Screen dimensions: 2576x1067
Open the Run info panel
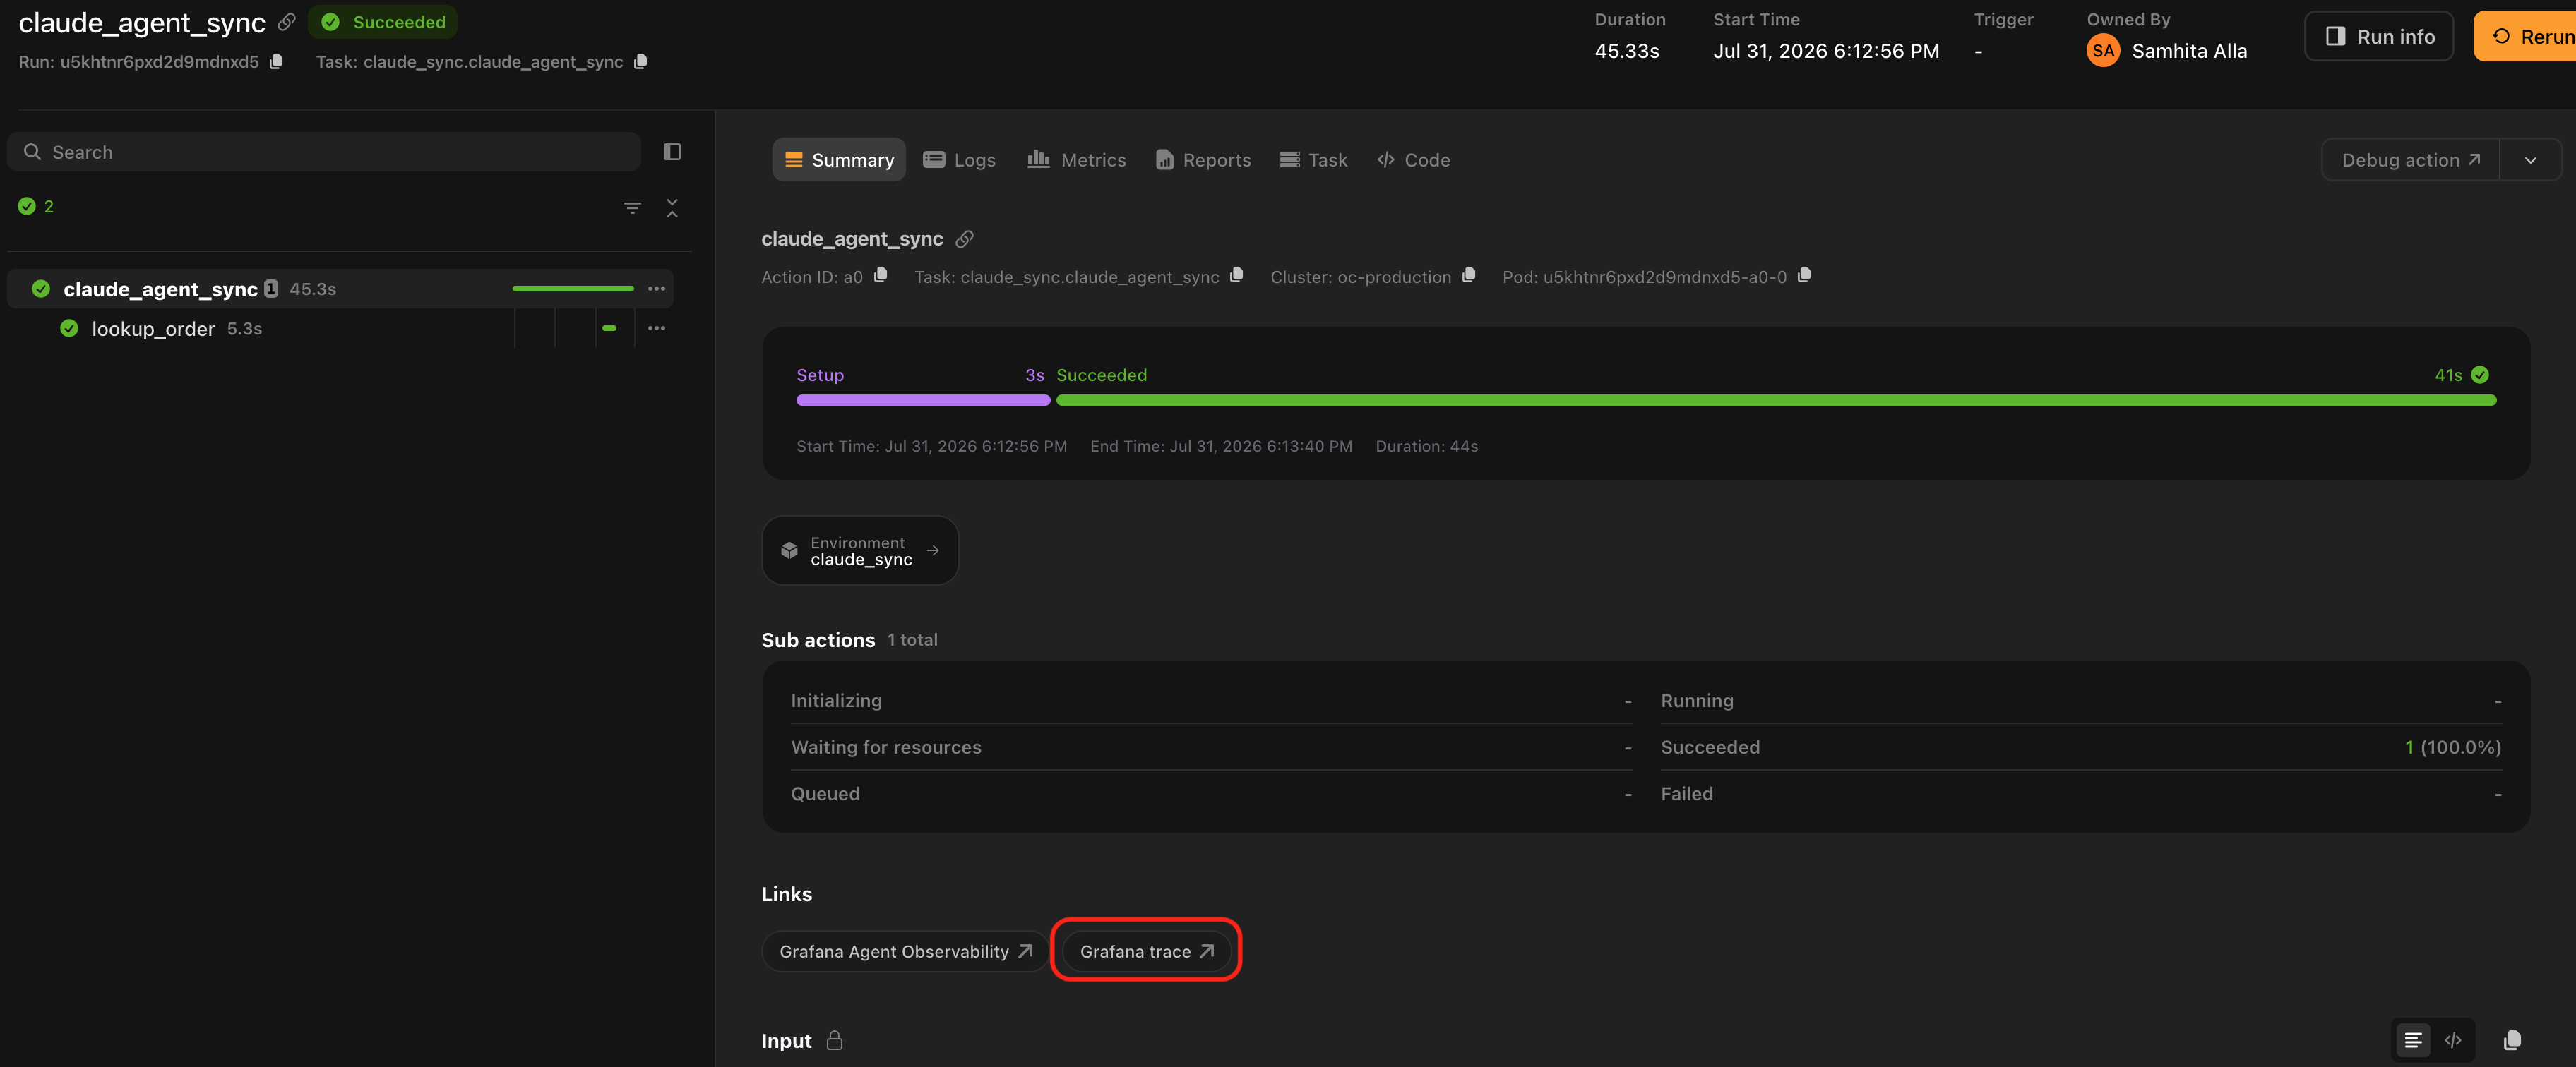pos(2379,37)
